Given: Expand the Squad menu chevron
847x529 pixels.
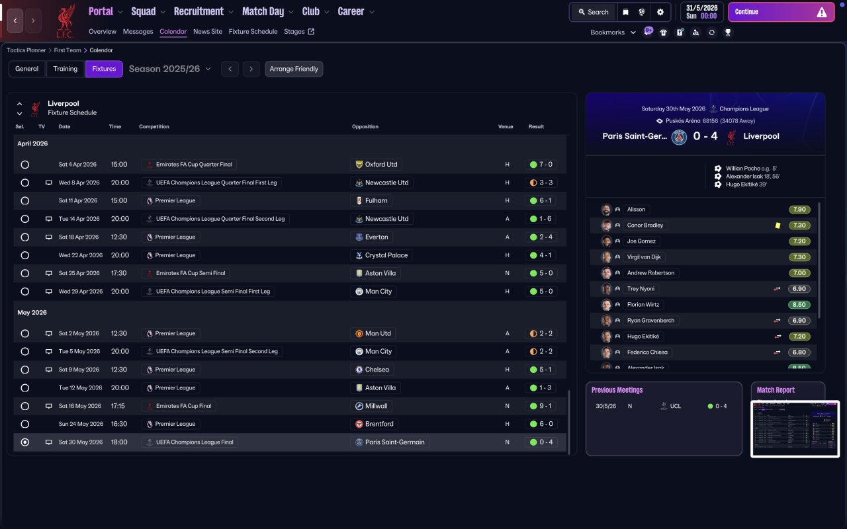Looking at the screenshot, I should click(163, 12).
